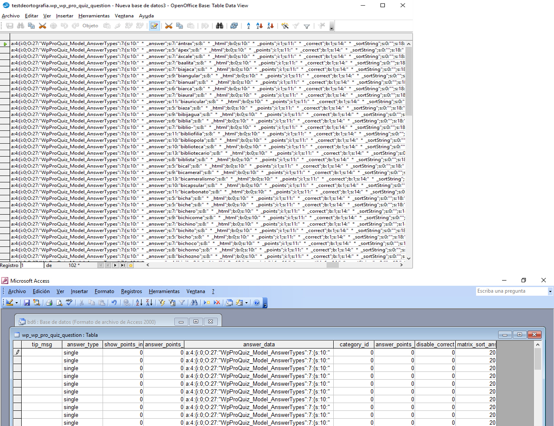Select the category_id column header in Access

(x=354, y=345)
